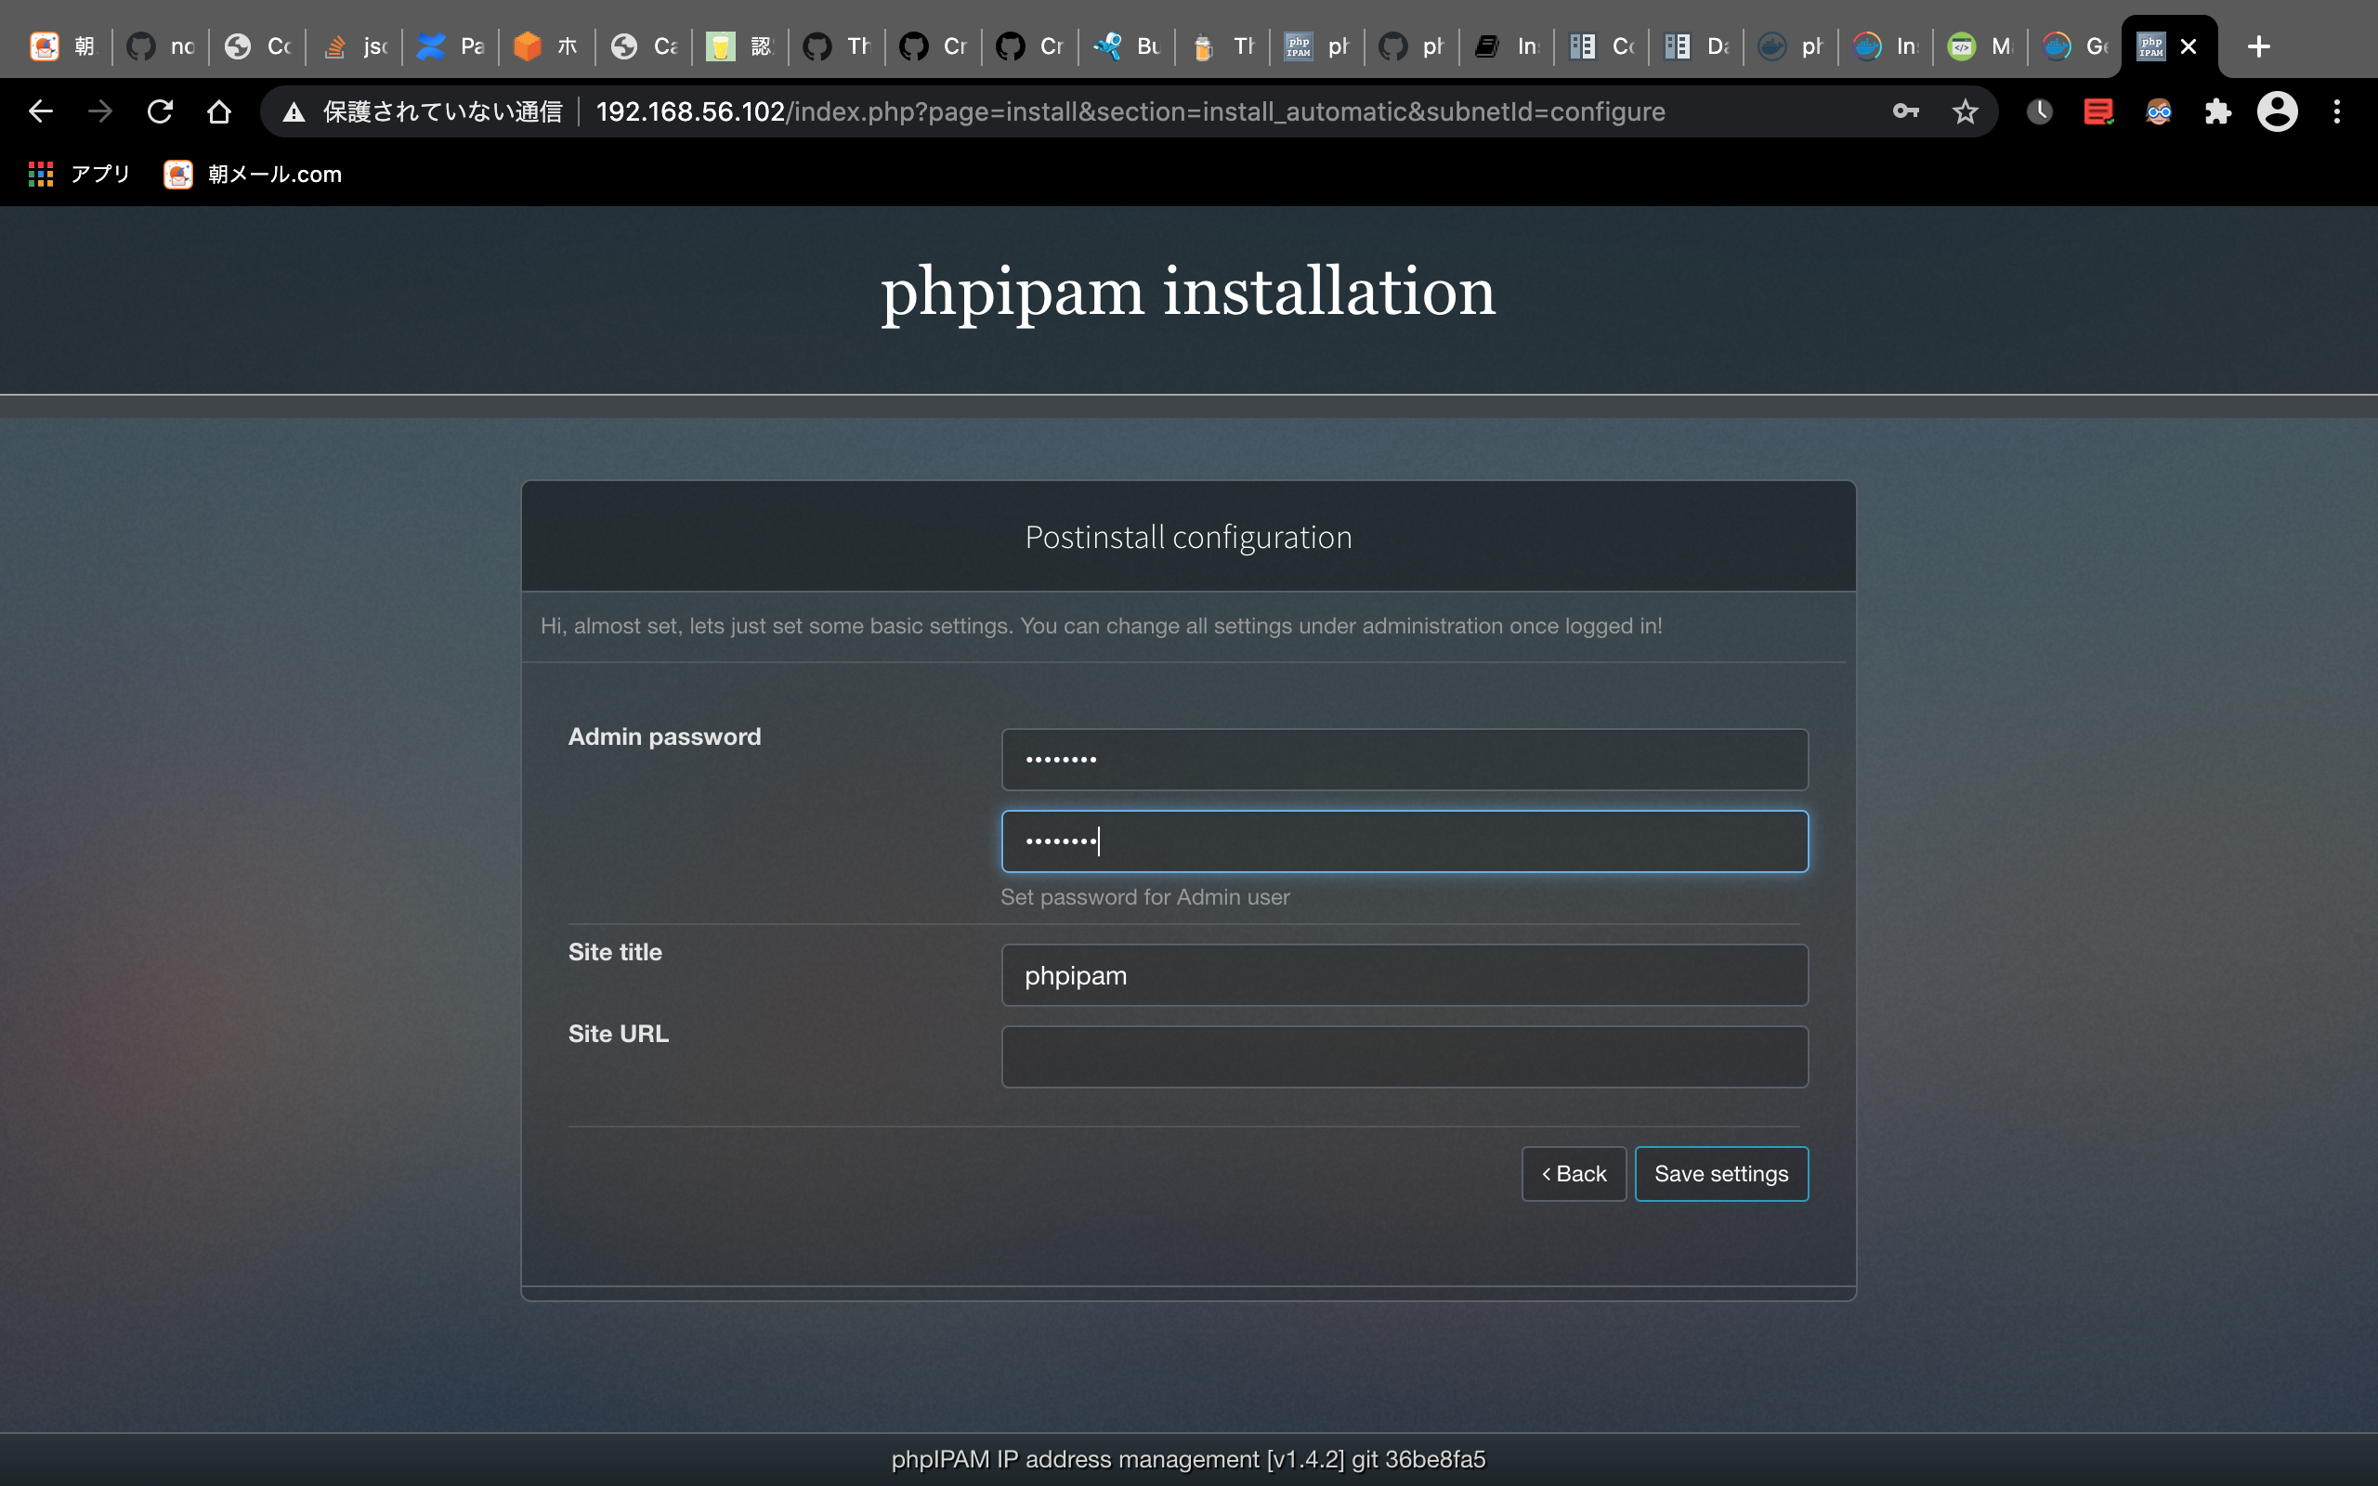2378x1486 pixels.
Task: Open a new browser tab
Action: pyautogui.click(x=2258, y=46)
